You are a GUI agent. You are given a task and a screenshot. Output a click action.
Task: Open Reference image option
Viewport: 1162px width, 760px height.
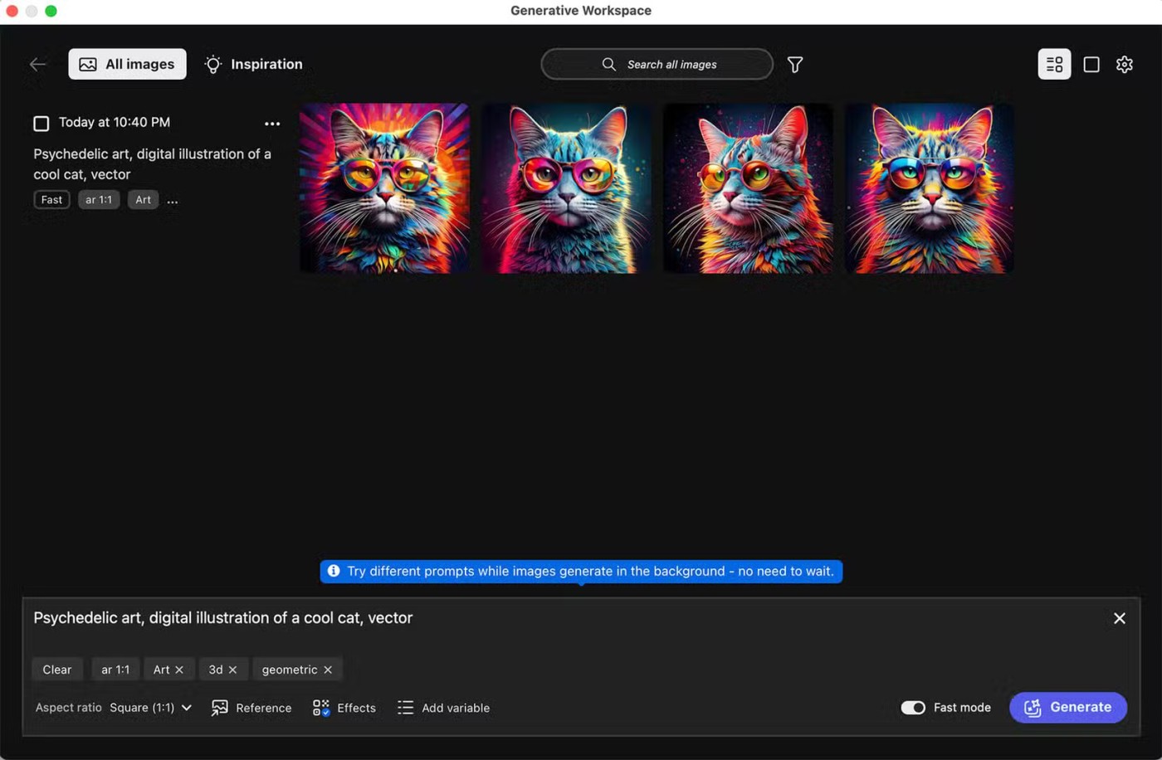(x=251, y=708)
